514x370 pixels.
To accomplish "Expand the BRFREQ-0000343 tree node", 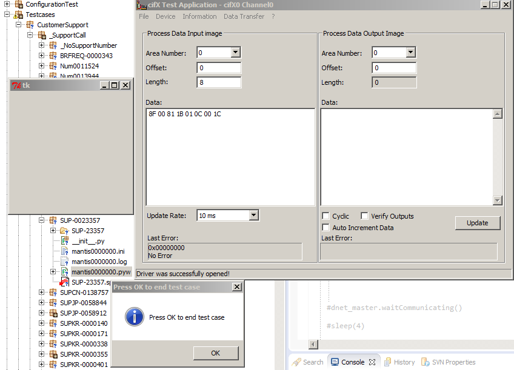I will (41, 55).
